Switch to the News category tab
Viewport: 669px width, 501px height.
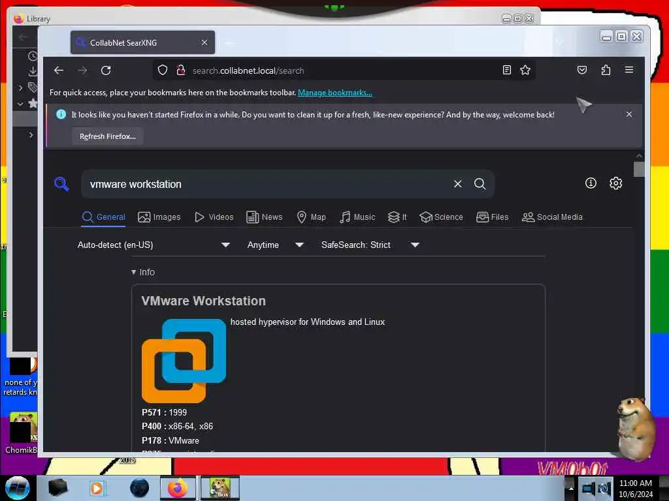[x=265, y=217]
